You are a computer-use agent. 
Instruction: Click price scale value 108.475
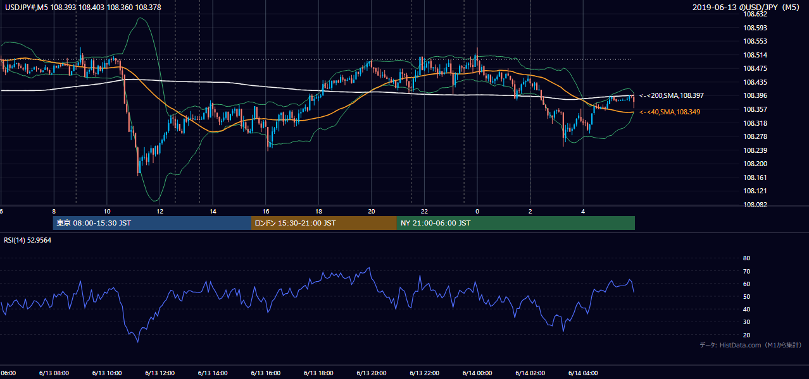point(755,68)
